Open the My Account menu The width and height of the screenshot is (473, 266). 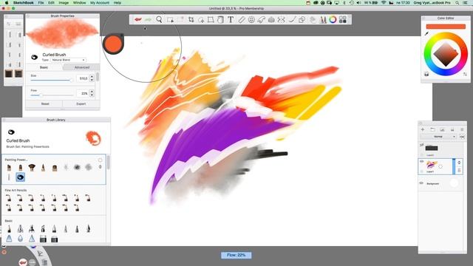pyautogui.click(x=100, y=2)
